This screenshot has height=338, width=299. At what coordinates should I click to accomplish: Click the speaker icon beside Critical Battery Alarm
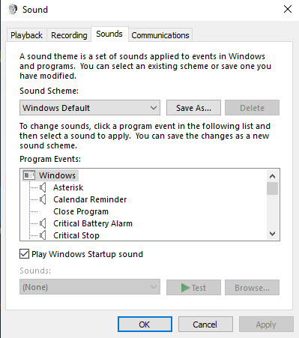click(43, 223)
